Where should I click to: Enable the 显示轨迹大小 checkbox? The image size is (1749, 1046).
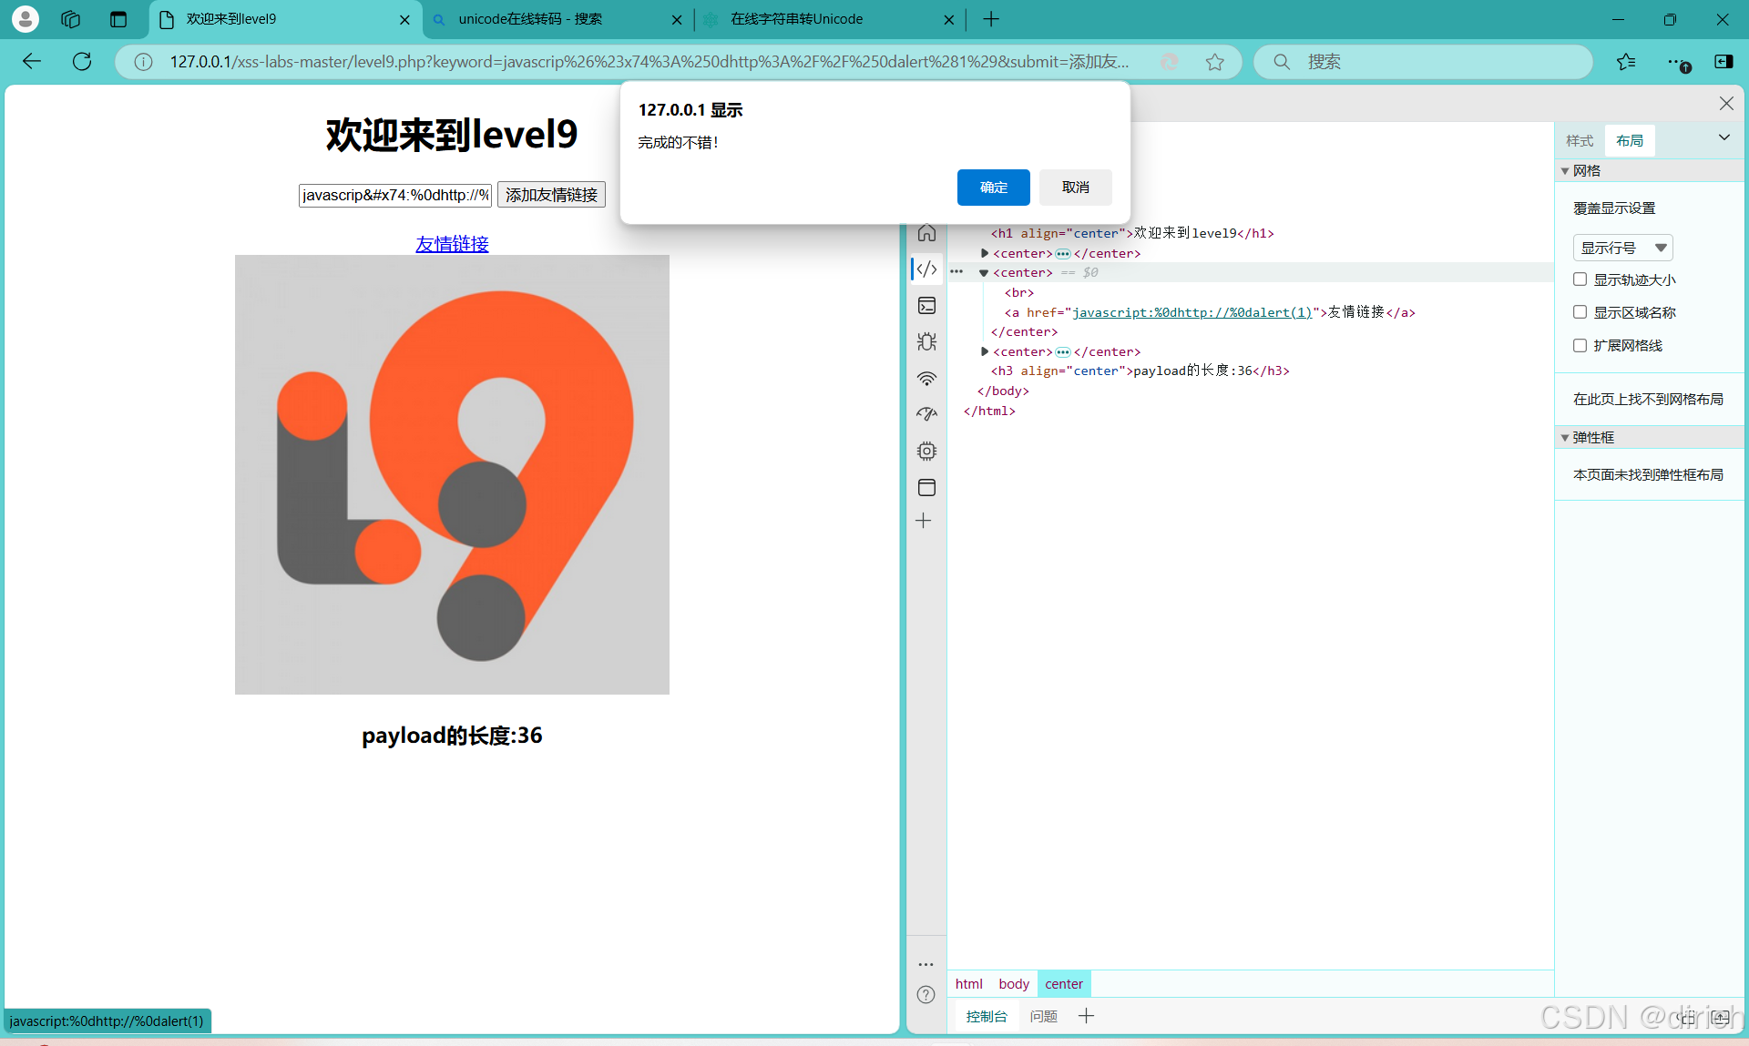(x=1580, y=279)
